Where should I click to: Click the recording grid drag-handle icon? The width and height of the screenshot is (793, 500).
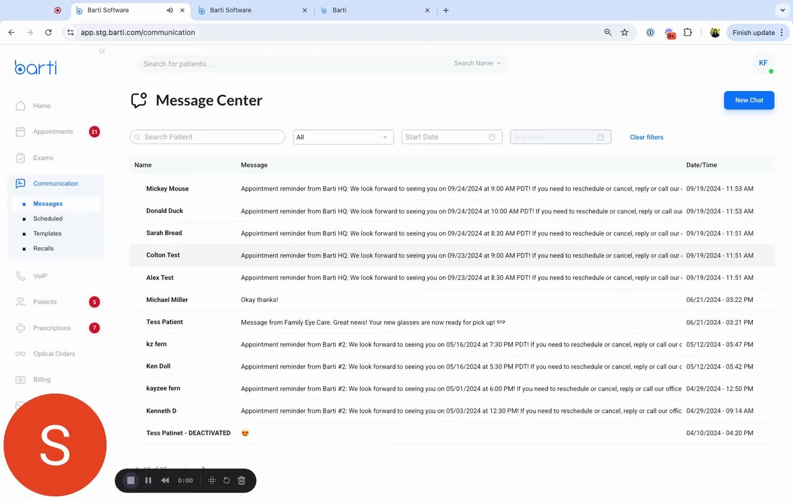(212, 480)
